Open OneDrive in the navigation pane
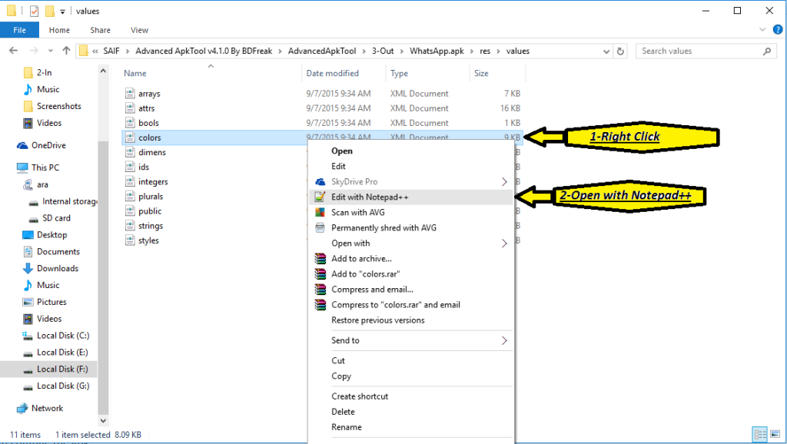This screenshot has height=444, width=787. [x=48, y=145]
